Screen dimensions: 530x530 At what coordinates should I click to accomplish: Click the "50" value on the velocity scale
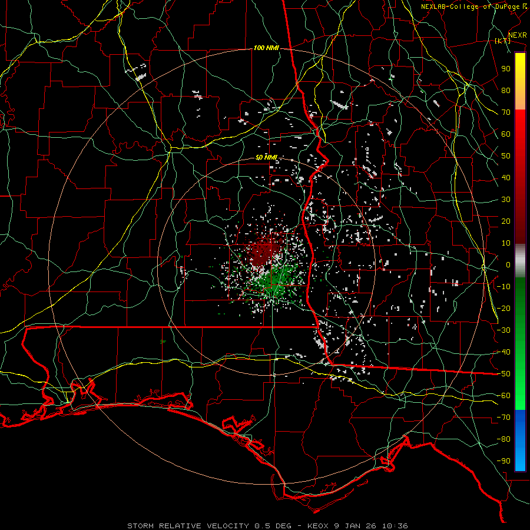(x=506, y=156)
